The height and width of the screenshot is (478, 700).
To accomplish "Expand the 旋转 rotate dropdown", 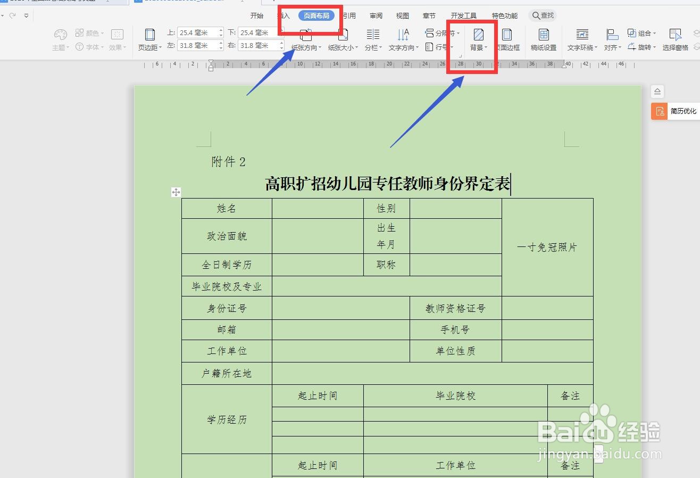I will point(641,47).
